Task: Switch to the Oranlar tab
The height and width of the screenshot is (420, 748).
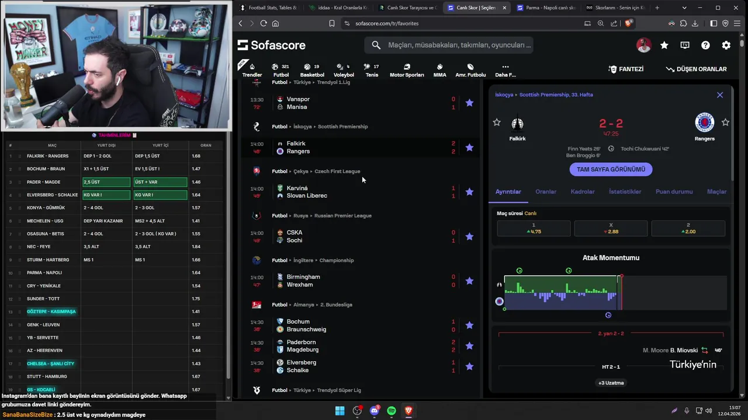Action: [546, 191]
